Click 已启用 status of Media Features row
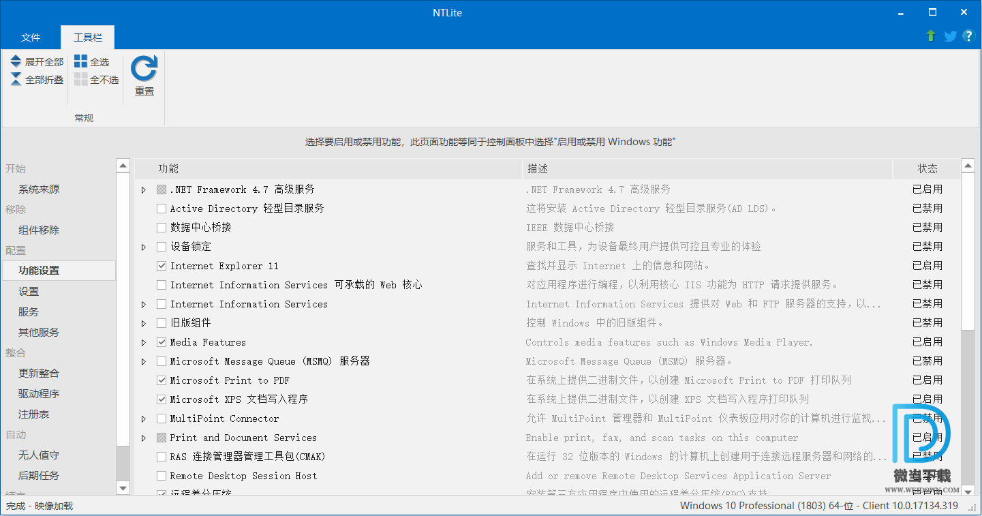 pos(927,342)
